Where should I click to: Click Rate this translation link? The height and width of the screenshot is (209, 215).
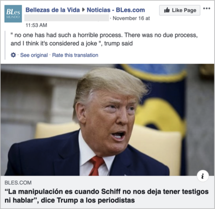click(75, 55)
